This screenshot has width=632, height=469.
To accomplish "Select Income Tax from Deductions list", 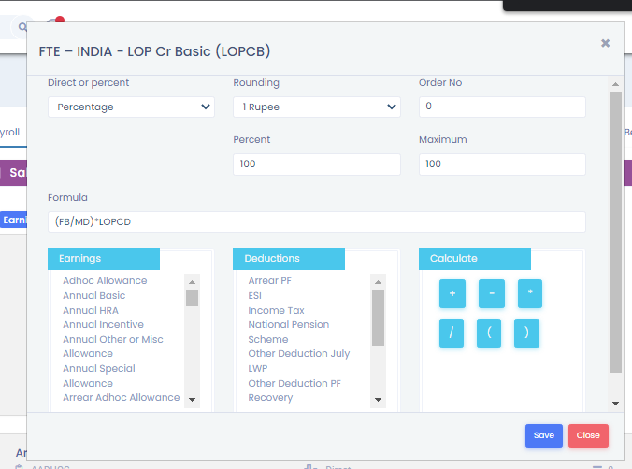I will click(x=276, y=310).
